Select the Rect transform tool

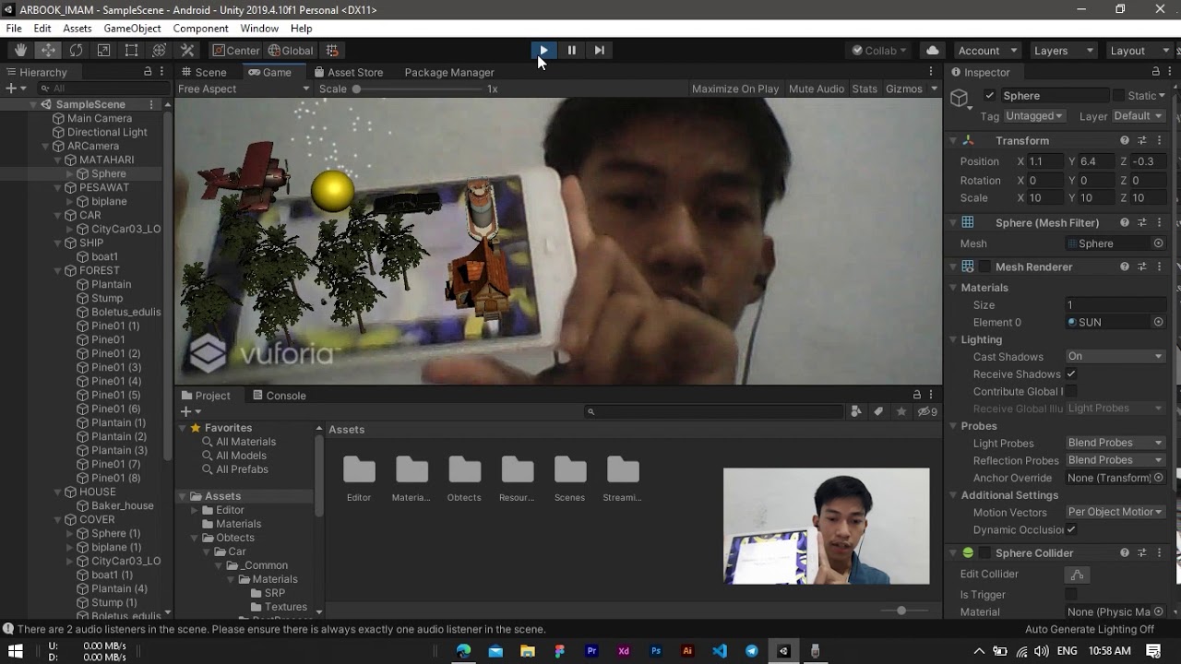click(131, 51)
